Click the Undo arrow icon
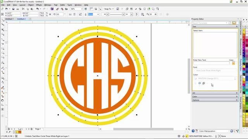 click(x=38, y=9)
